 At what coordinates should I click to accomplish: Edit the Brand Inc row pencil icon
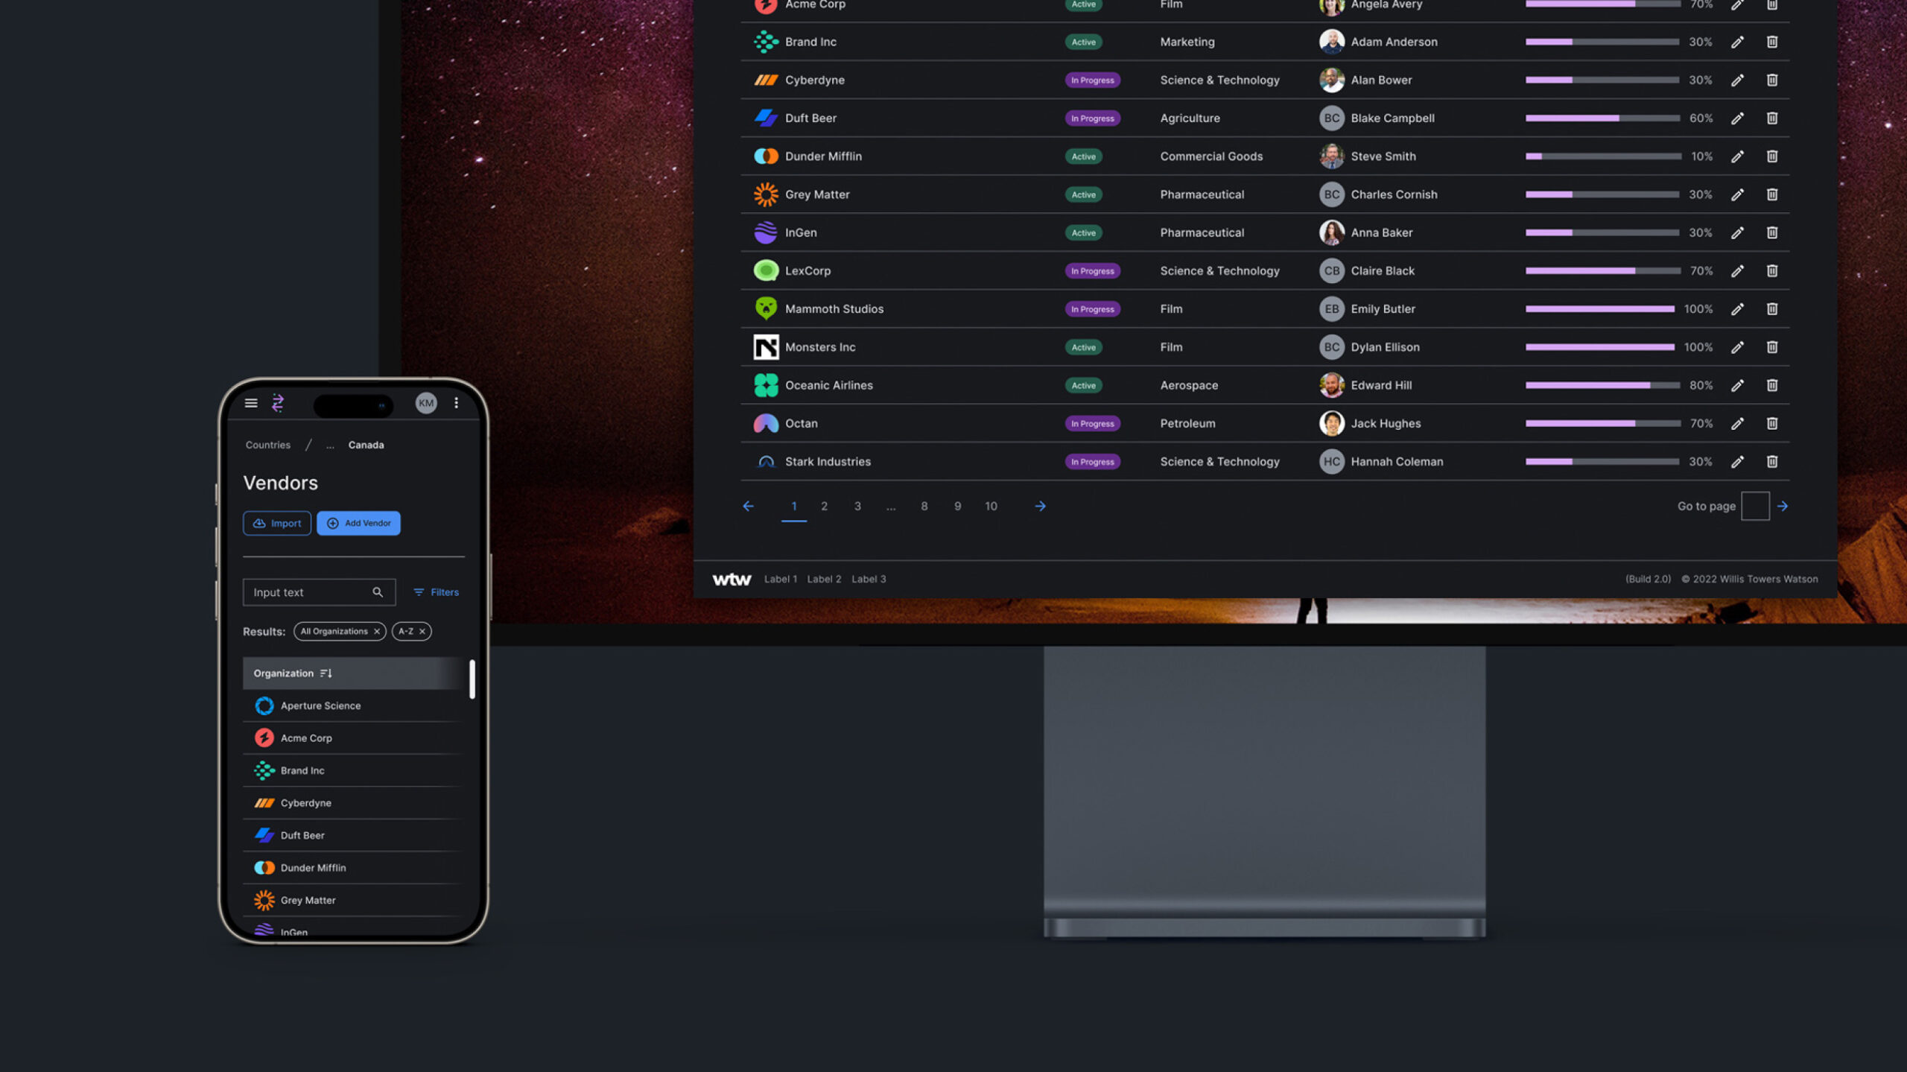(x=1737, y=42)
